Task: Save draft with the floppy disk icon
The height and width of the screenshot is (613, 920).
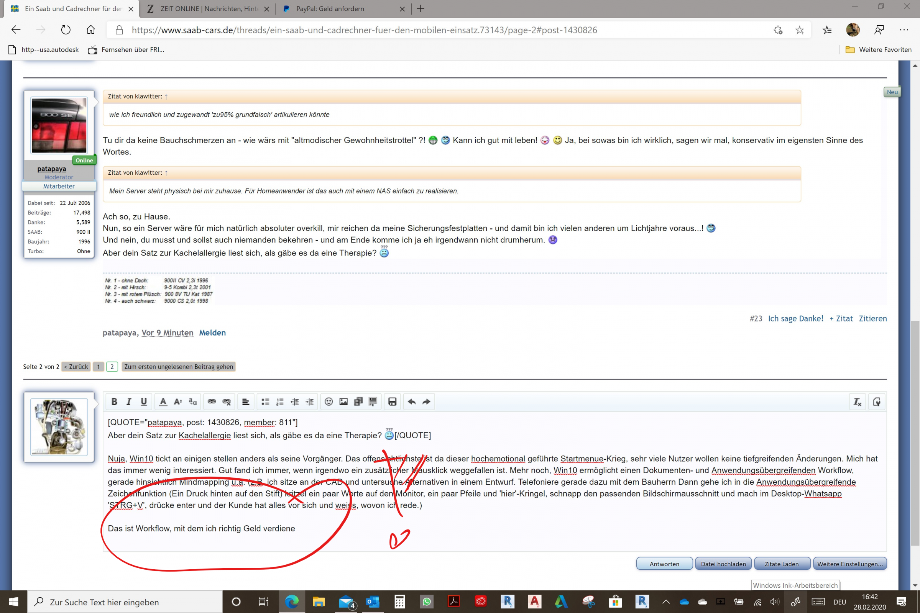Action: click(392, 402)
